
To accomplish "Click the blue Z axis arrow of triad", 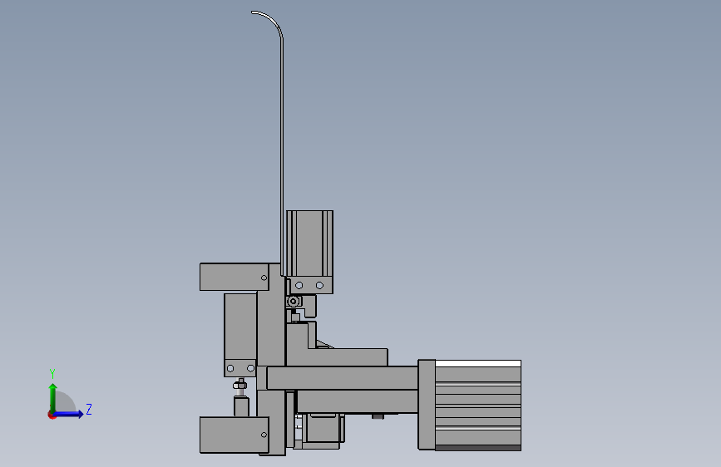I will pos(69,414).
